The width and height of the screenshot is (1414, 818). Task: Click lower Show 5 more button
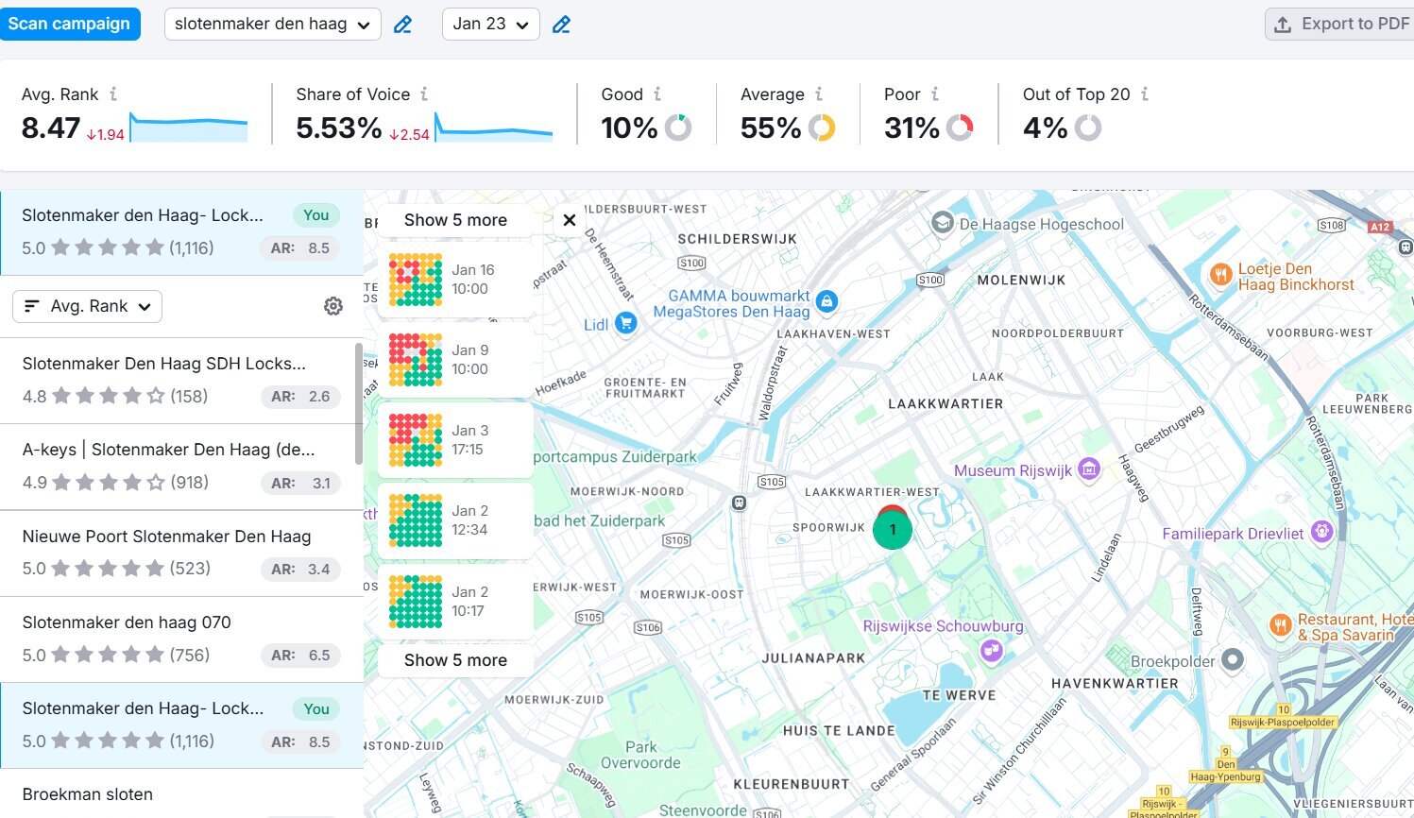coord(455,660)
